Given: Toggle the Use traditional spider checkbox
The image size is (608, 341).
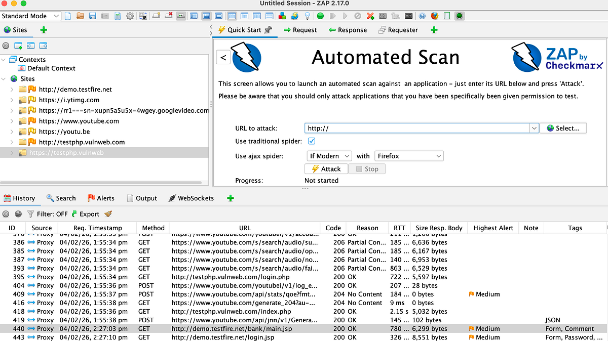Looking at the screenshot, I should tap(312, 141).
